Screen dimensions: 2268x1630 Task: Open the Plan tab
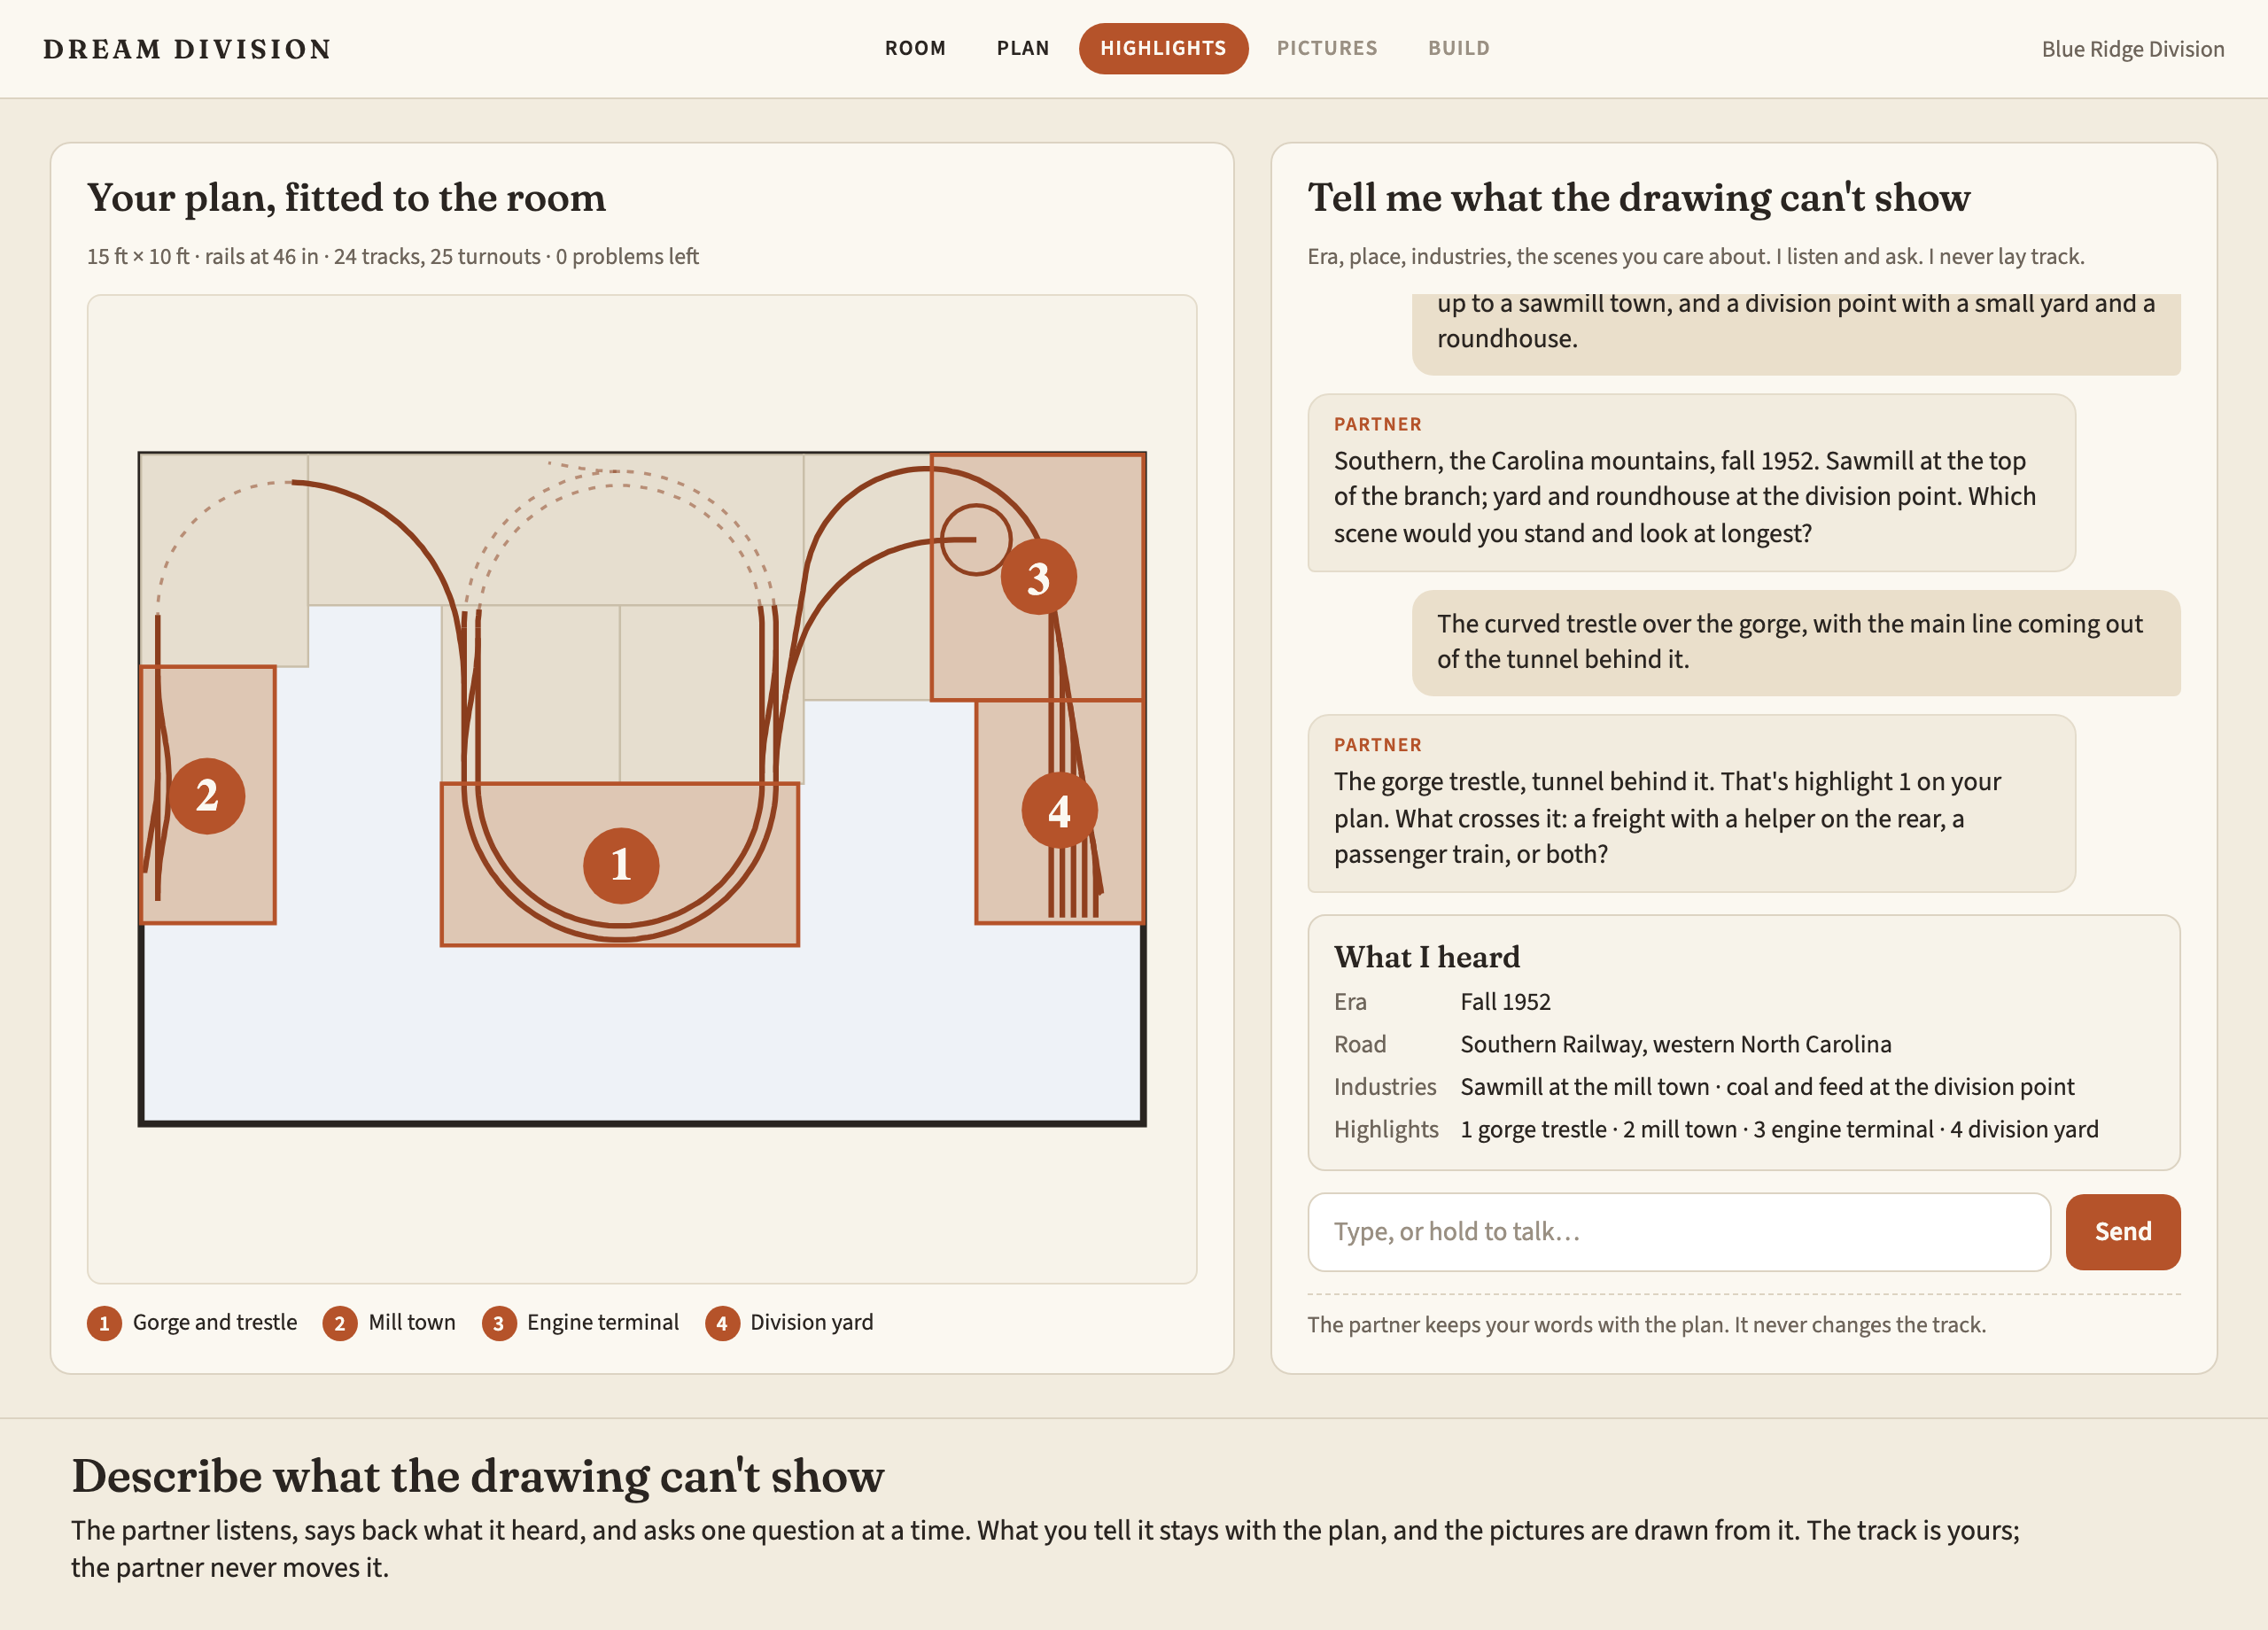[x=1023, y=48]
